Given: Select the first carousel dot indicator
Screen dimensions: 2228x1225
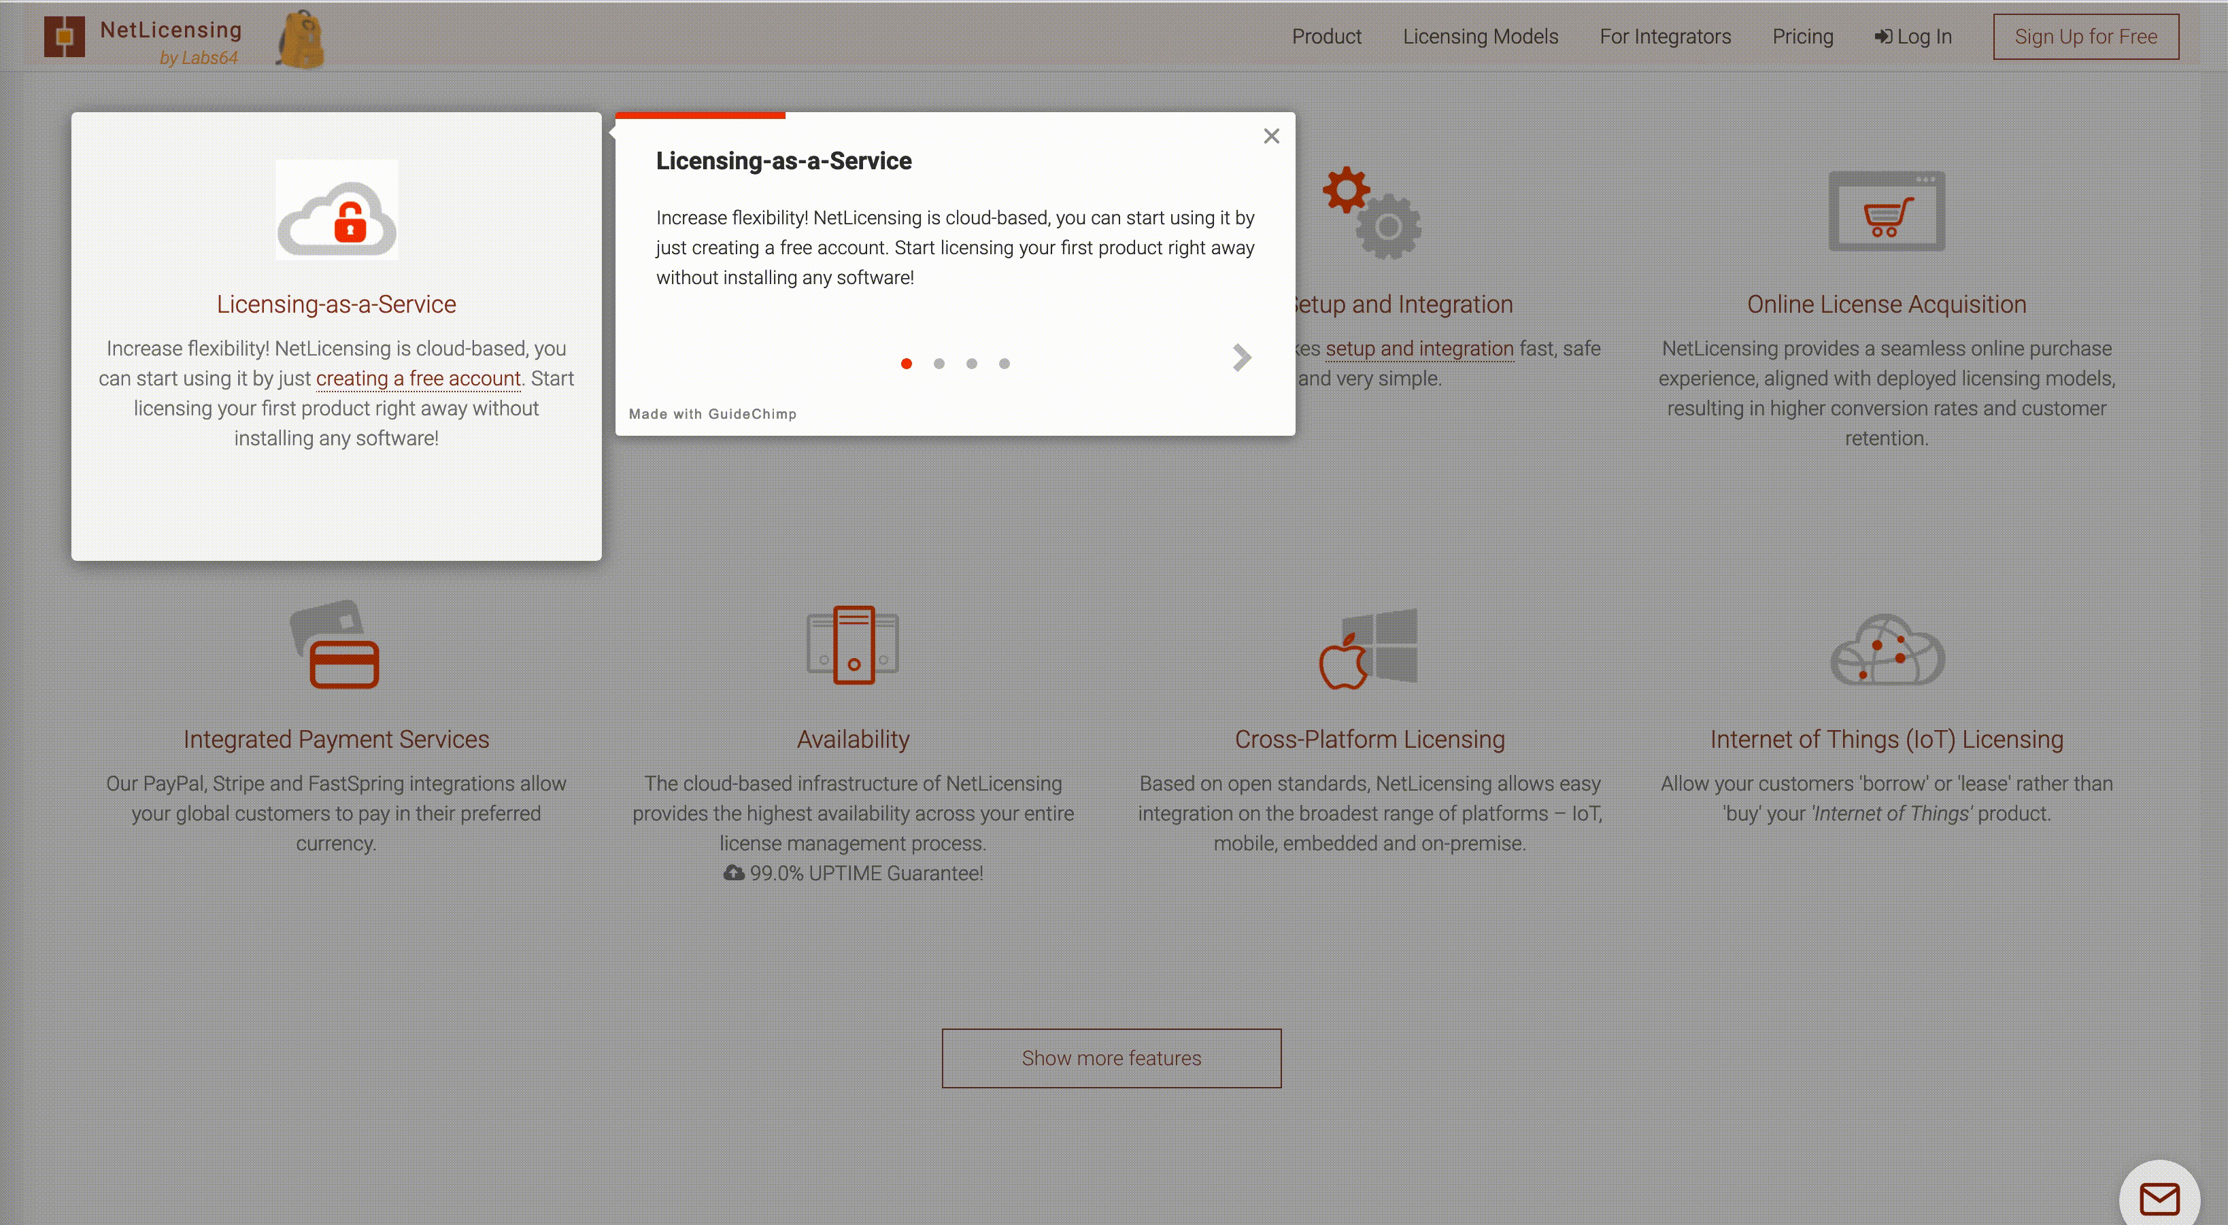Looking at the screenshot, I should tap(907, 362).
